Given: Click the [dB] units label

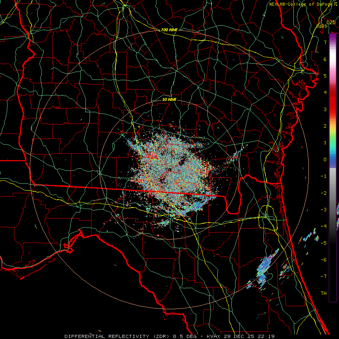Looking at the screenshot, I should click(x=322, y=26).
